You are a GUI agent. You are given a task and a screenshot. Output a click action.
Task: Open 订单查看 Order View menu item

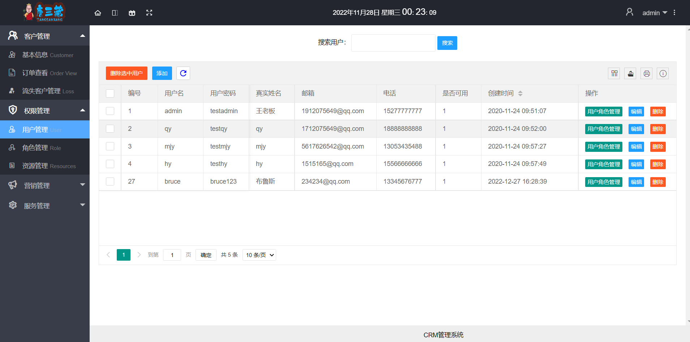tap(45, 73)
